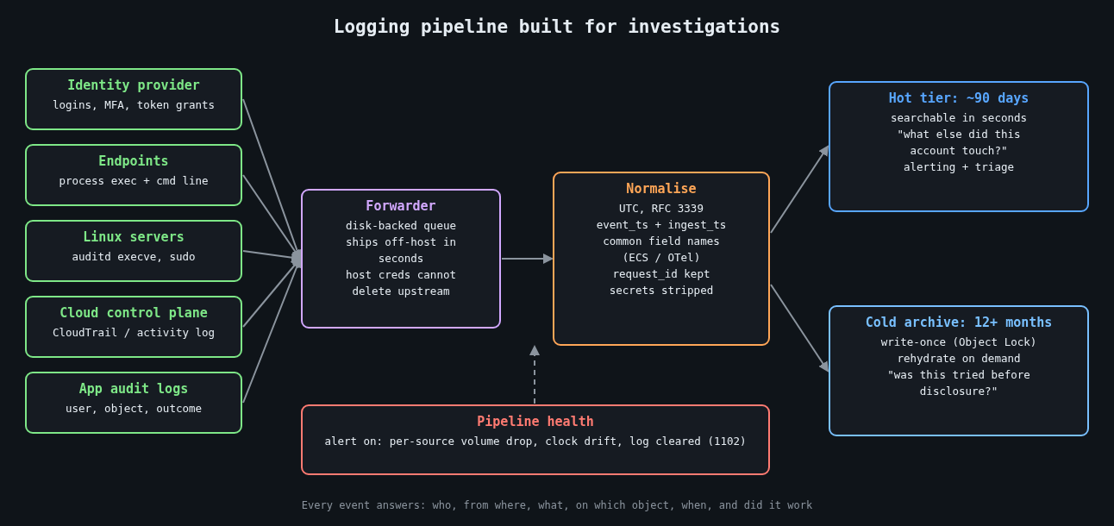This screenshot has width=1114, height=526.
Task: Click the text 'disk-backed queue'
Action: coord(401,226)
